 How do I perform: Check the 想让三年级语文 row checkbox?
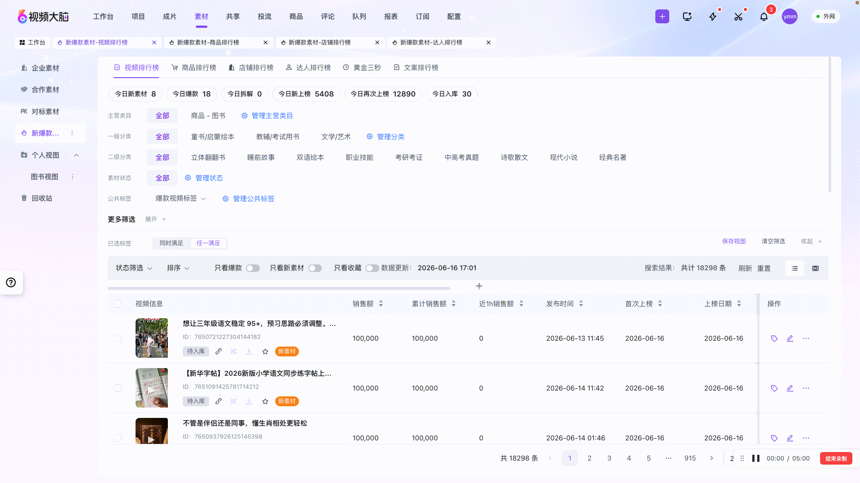[x=118, y=338]
